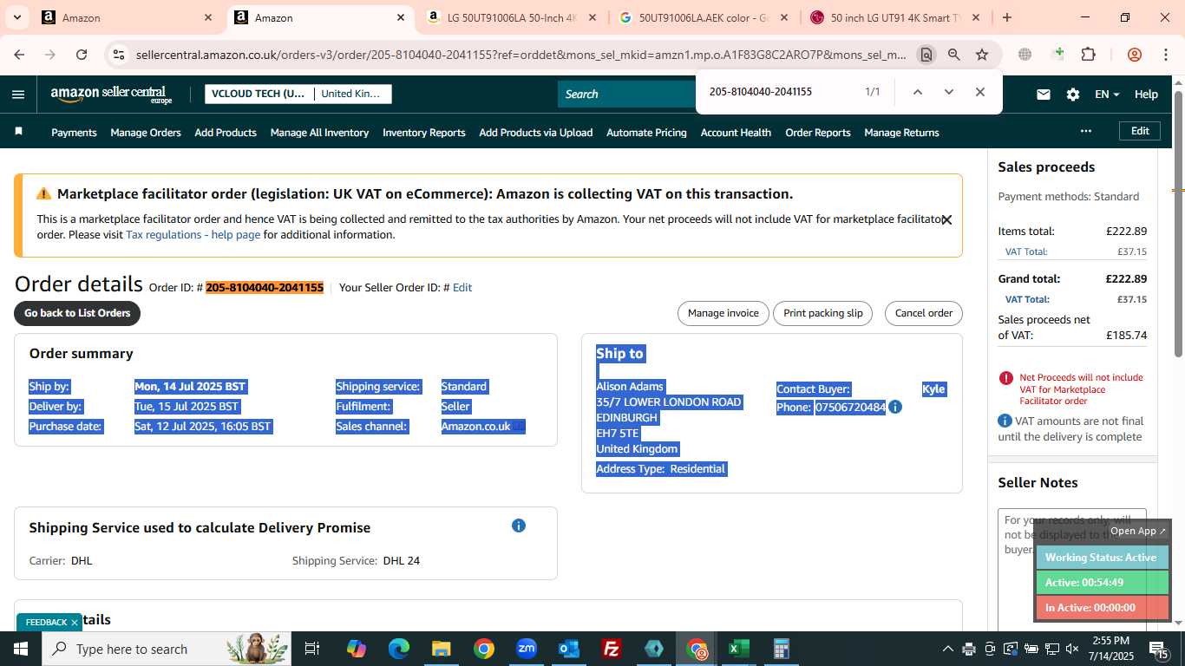Open the browser extensions puzzle icon

coord(1089,55)
